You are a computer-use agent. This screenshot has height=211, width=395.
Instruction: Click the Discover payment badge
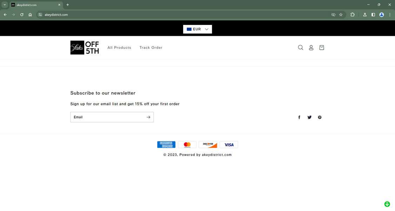coord(208,144)
